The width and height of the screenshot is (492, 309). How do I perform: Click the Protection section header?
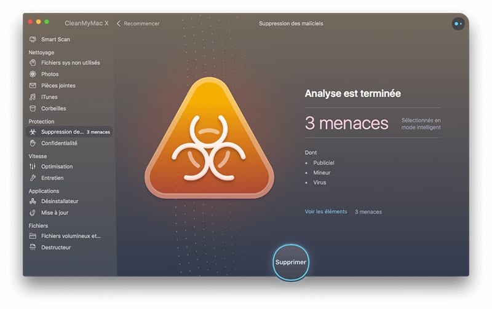[x=41, y=122]
